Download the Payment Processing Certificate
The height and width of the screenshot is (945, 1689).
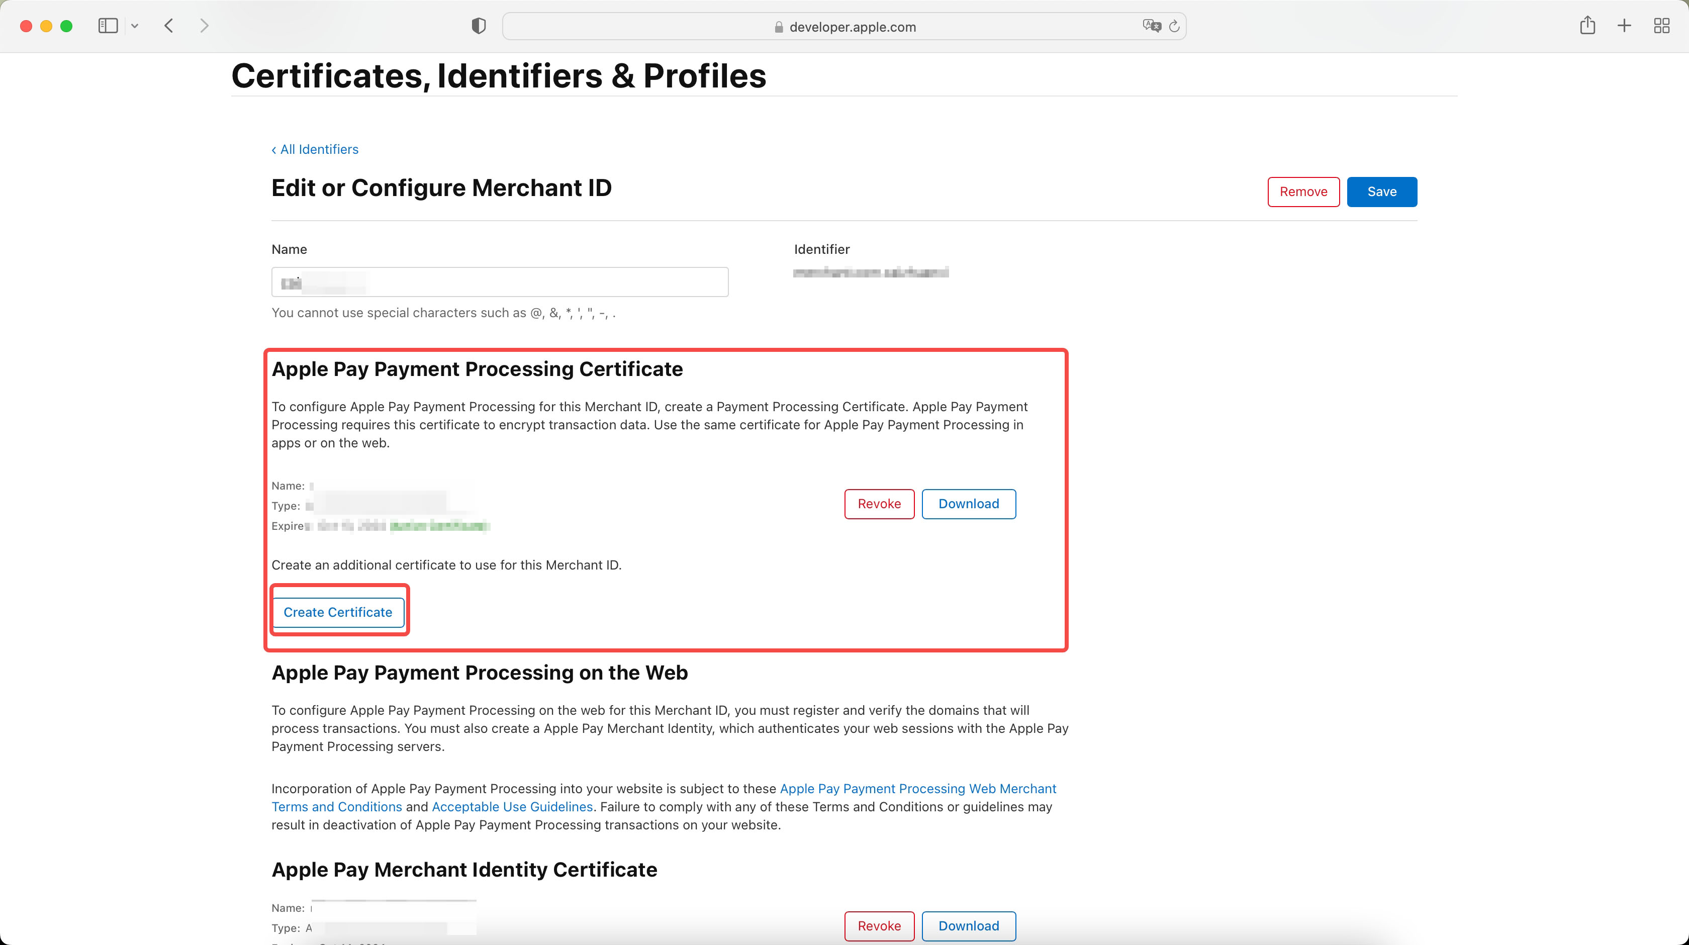pos(969,504)
